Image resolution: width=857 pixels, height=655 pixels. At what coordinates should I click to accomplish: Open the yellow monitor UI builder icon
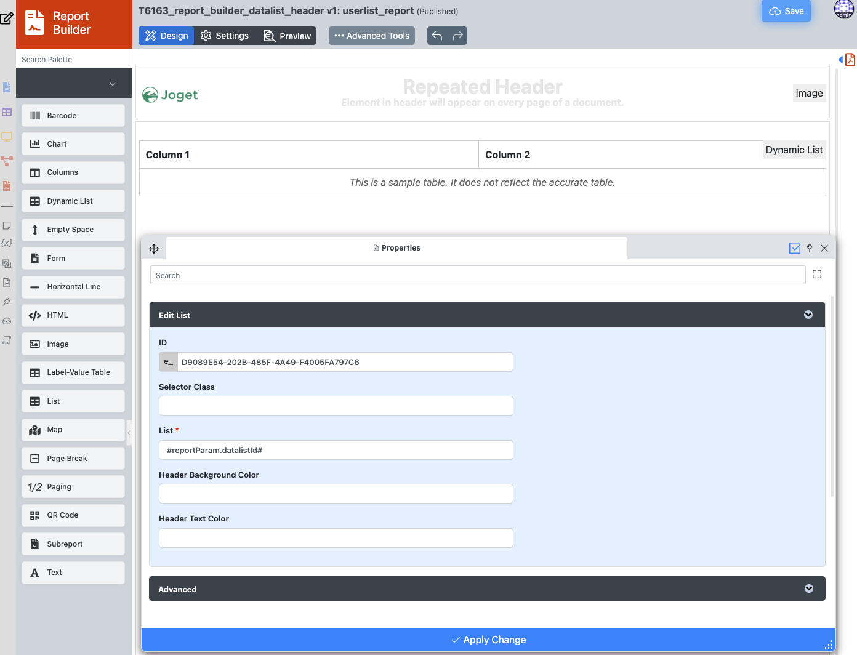click(7, 137)
